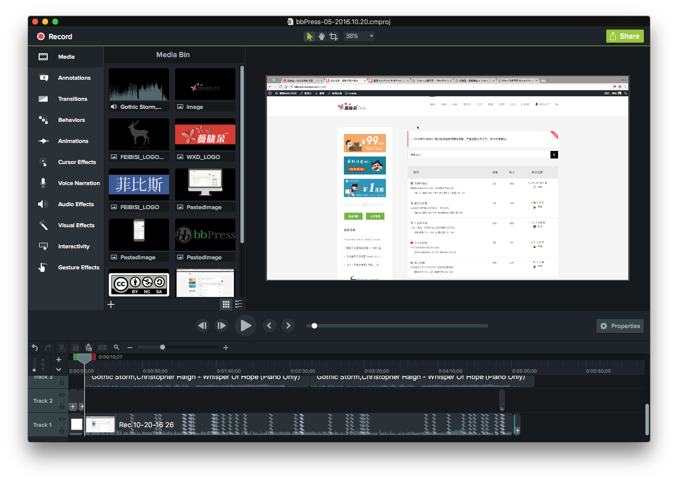Click the paste icon in timeline toolbar
The image size is (678, 482).
pyautogui.click(x=89, y=348)
